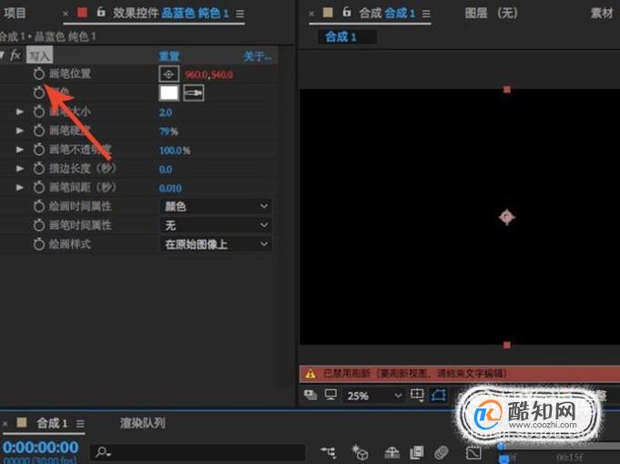This screenshot has height=464, width=620.
Task: Click the brush position point in viewer
Action: [x=507, y=217]
